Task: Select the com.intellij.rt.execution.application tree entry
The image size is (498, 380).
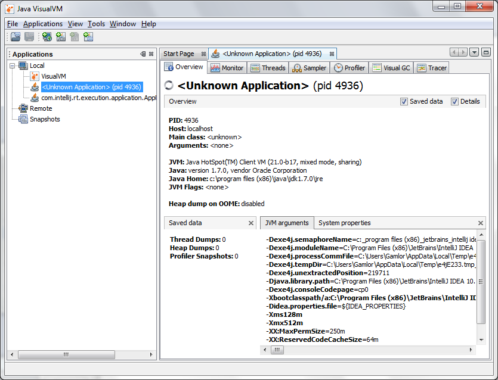Action: pyautogui.click(x=98, y=98)
